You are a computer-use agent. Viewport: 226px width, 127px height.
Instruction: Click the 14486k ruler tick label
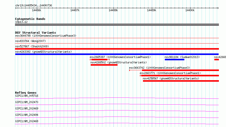pyautogui.click(x=37, y=10)
